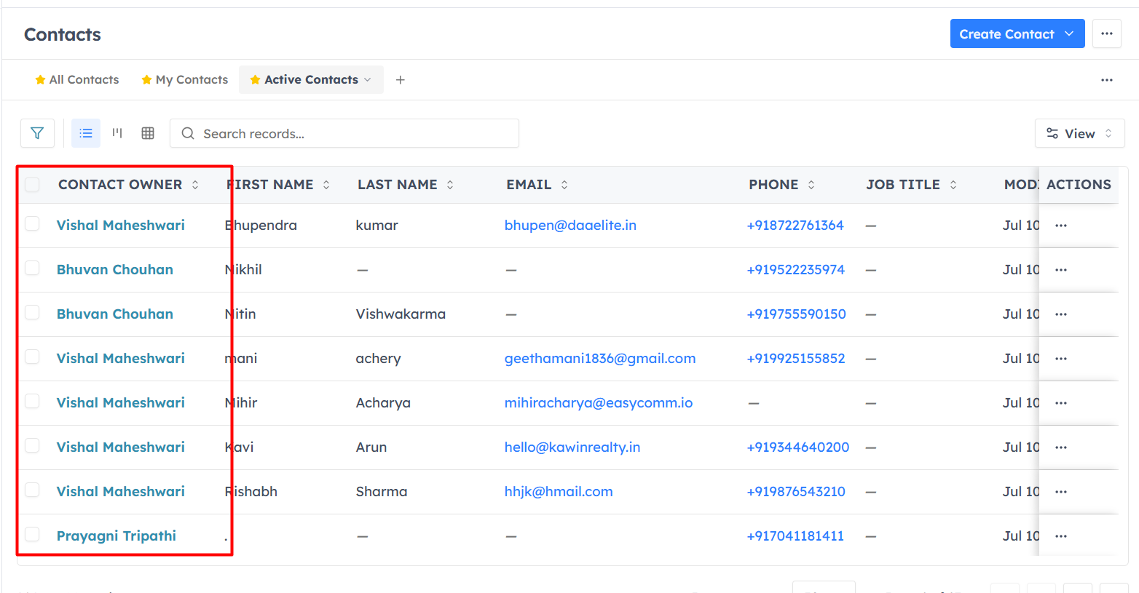Screen dimensions: 1139x593
Task: Tick the select-all checkbox in header
Action: coord(32,184)
